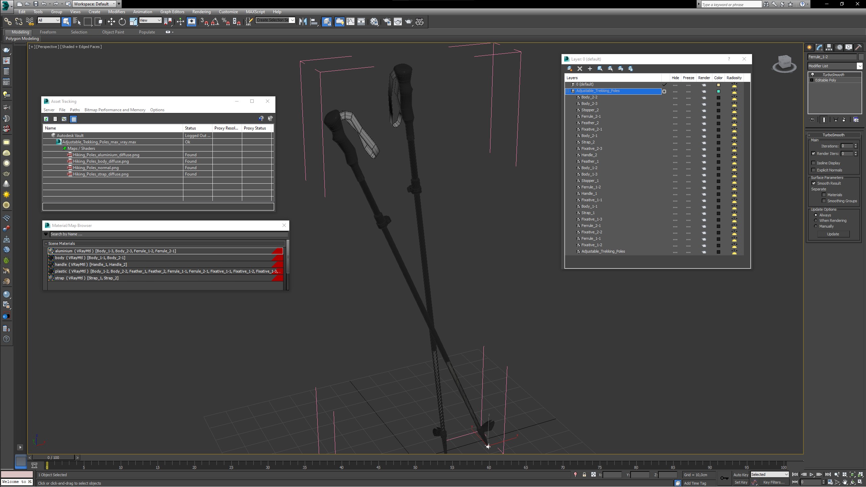Enable Separate by Smoothing Groups checkbox
Viewport: 866px width, 487px height.
(x=824, y=201)
